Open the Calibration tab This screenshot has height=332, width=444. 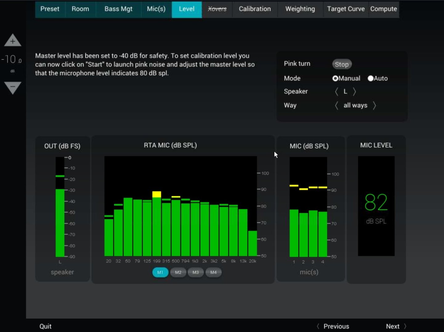coord(255,9)
